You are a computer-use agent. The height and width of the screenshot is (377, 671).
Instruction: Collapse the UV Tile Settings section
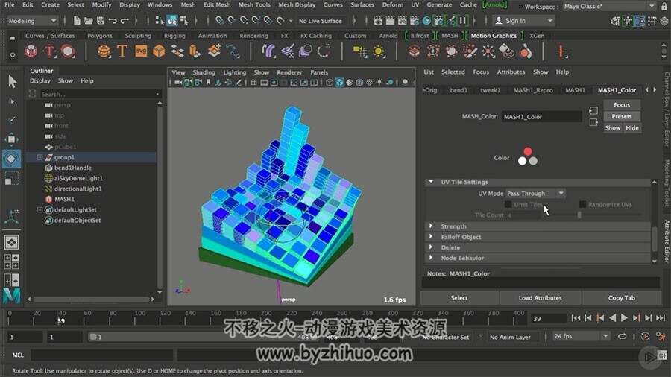431,182
